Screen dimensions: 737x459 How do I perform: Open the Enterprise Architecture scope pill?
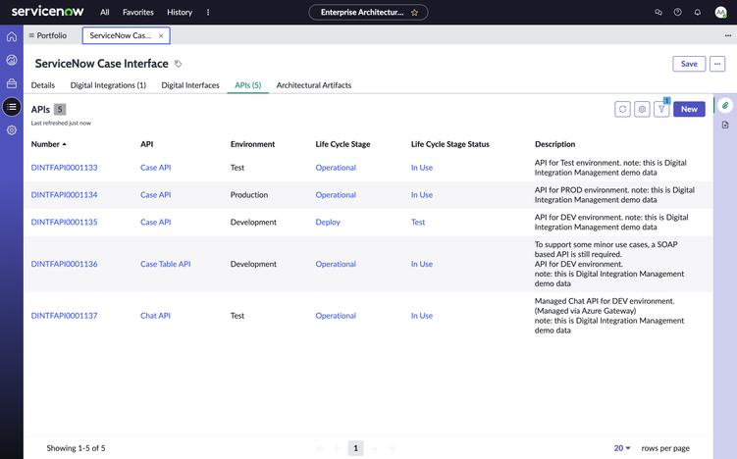368,12
